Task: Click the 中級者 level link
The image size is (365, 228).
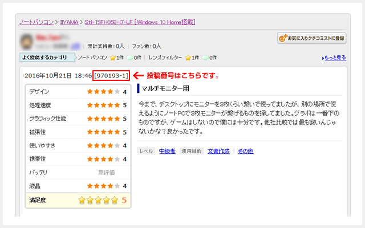Action: click(167, 151)
